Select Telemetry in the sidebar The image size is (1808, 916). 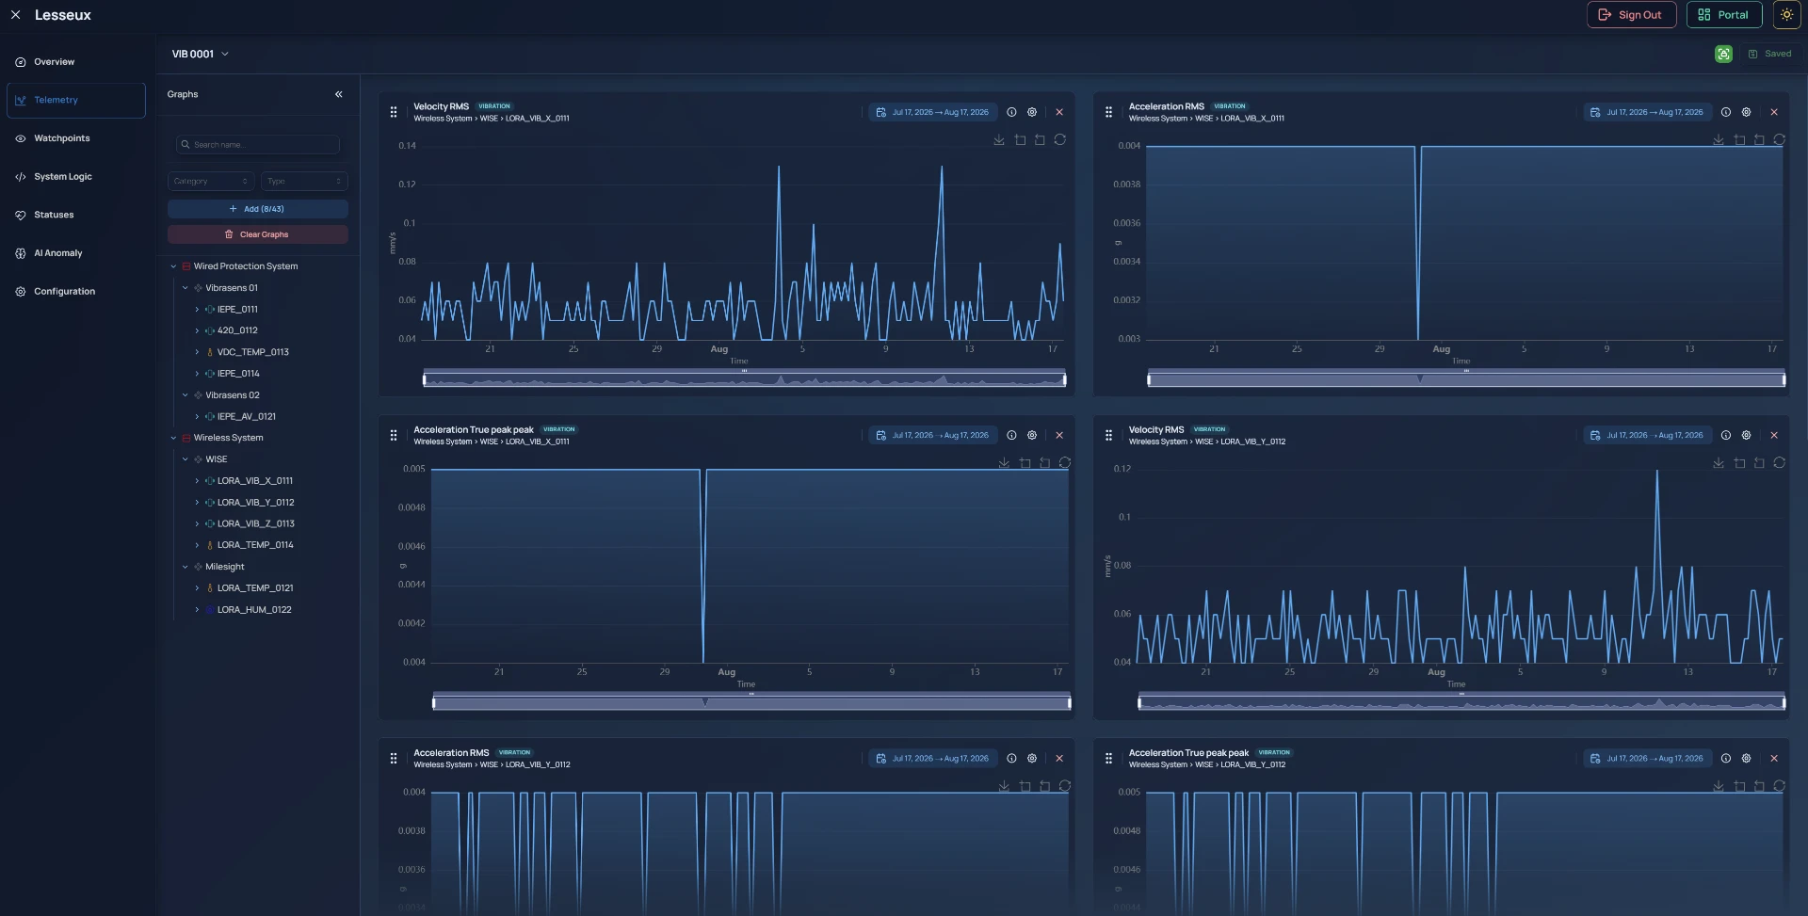(76, 100)
